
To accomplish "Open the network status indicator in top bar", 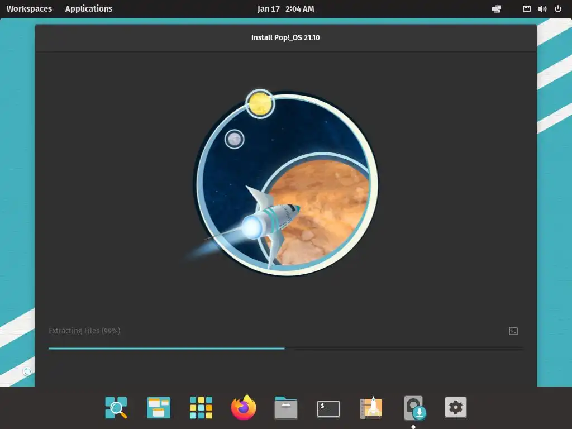I will tap(526, 9).
